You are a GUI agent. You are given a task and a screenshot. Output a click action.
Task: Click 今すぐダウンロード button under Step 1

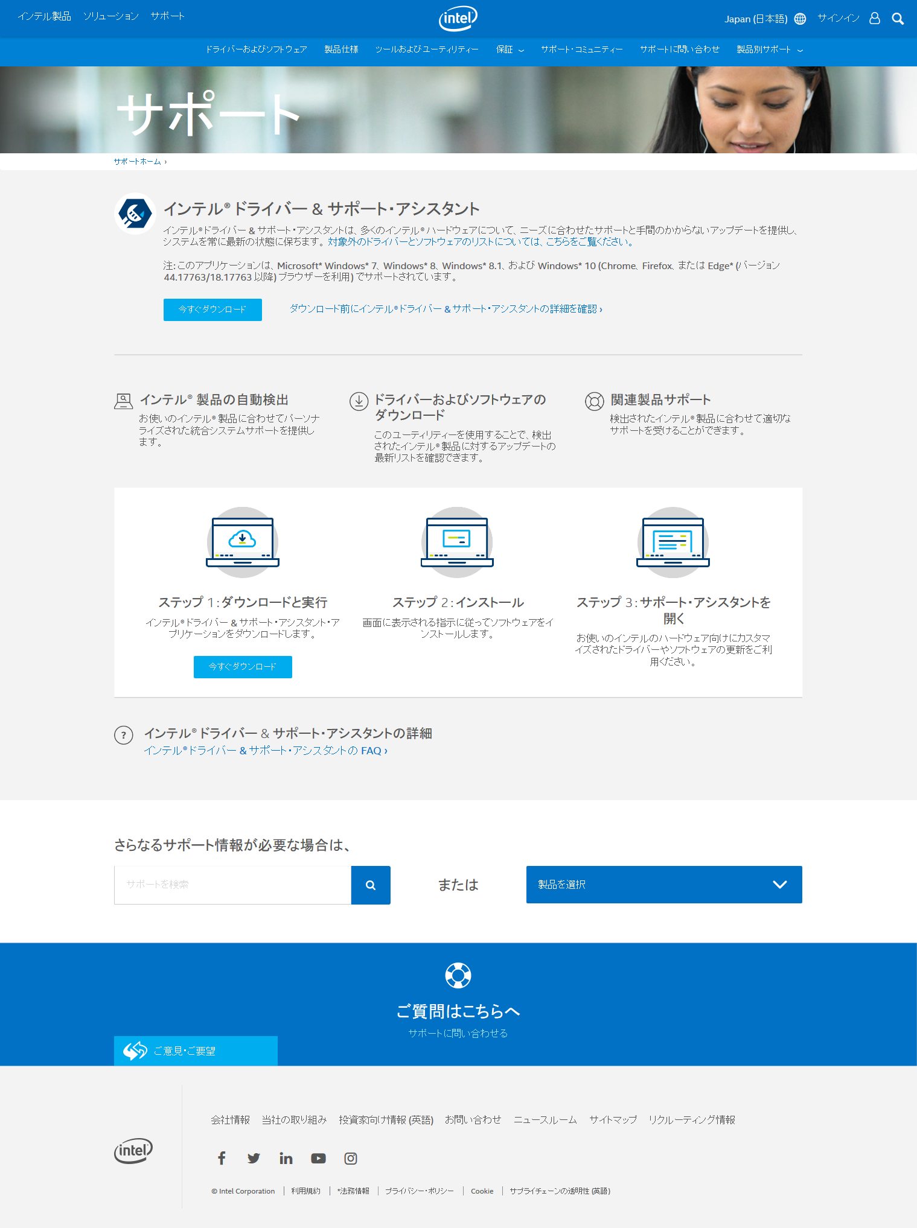[x=243, y=667]
